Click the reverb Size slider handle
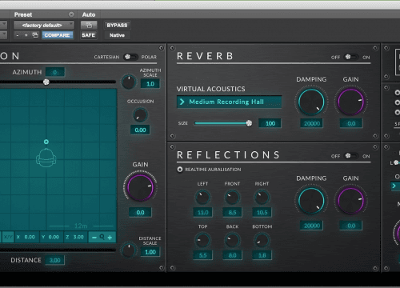Image resolution: width=400 pixels, height=288 pixels. [249, 123]
